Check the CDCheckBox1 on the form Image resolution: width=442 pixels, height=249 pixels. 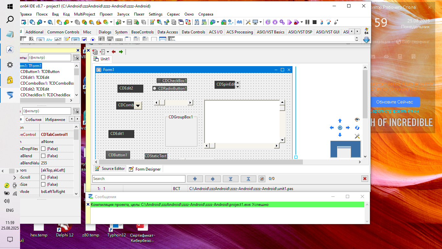159,80
